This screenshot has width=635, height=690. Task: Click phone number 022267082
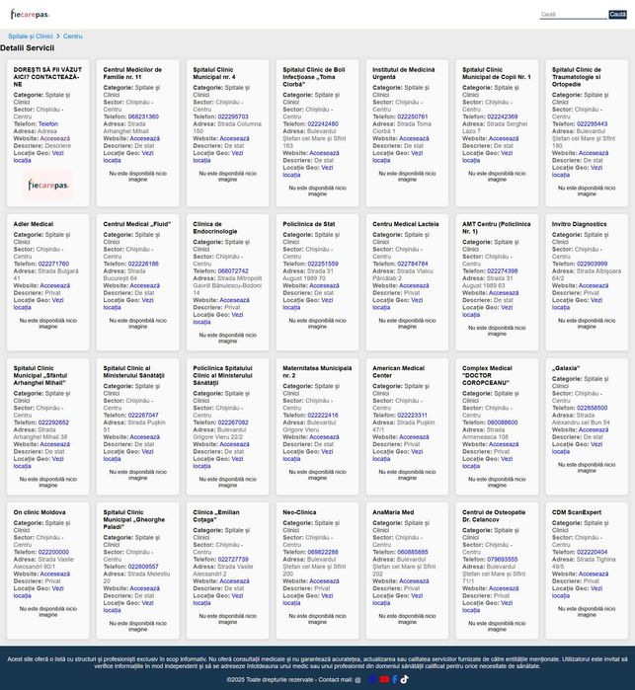point(233,422)
